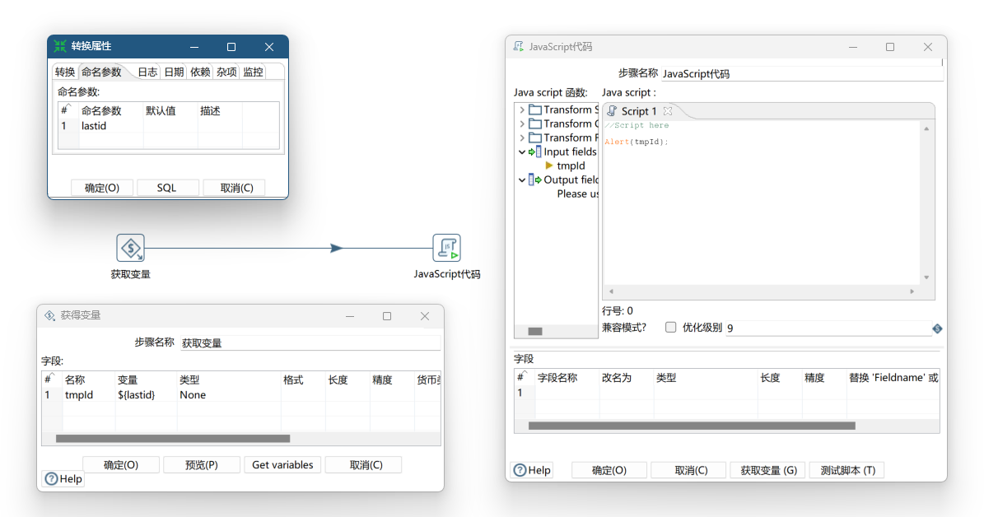Switch to the 依赖 tab
This screenshot has height=517, width=984.
pos(200,72)
